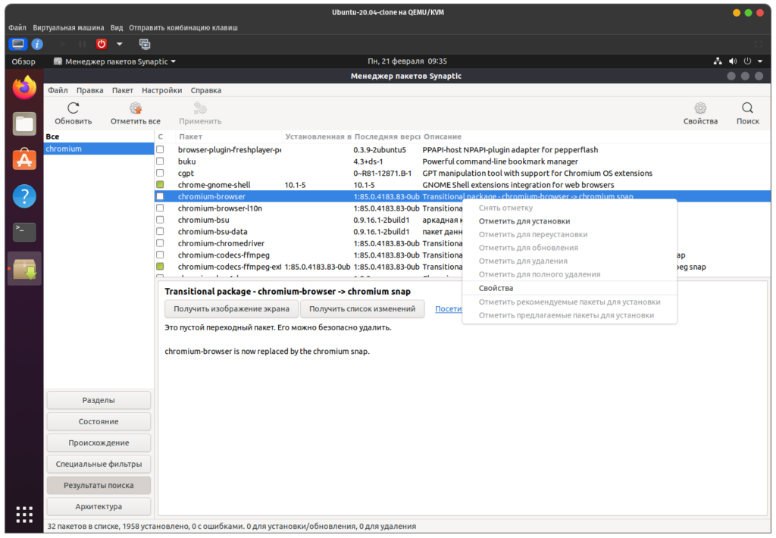Show the graphical console monitor icon
Viewport: 776px width, 538px height.
[x=18, y=44]
